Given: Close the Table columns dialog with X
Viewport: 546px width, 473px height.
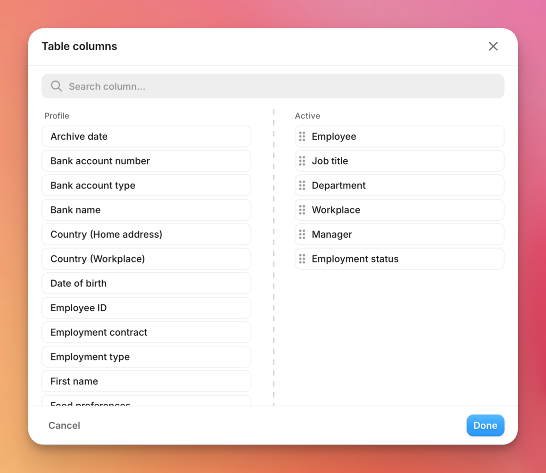Looking at the screenshot, I should pyautogui.click(x=493, y=46).
